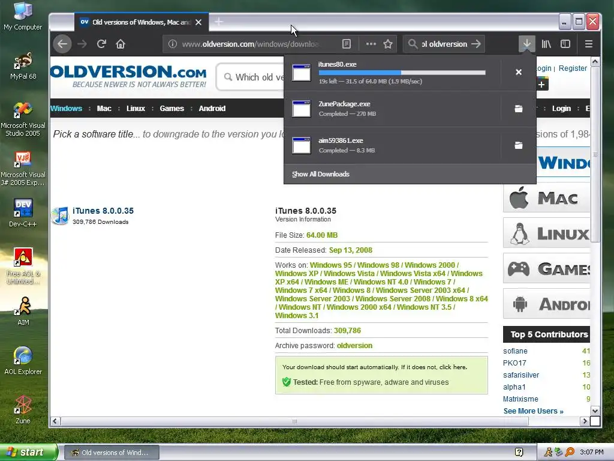
Task: Select the Old versions of Windows tab
Action: [x=142, y=22]
